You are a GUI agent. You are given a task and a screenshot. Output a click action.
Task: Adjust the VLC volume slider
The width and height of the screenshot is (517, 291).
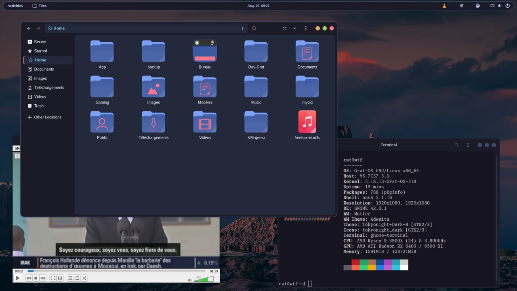pos(204,279)
